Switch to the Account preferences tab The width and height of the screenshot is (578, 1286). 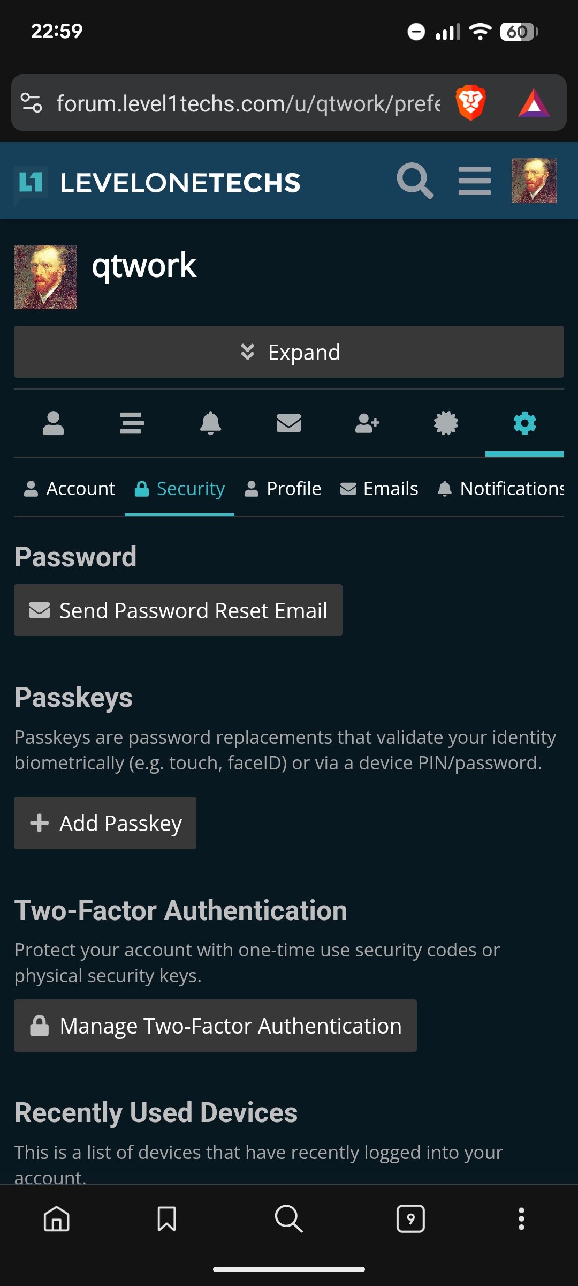(x=70, y=489)
